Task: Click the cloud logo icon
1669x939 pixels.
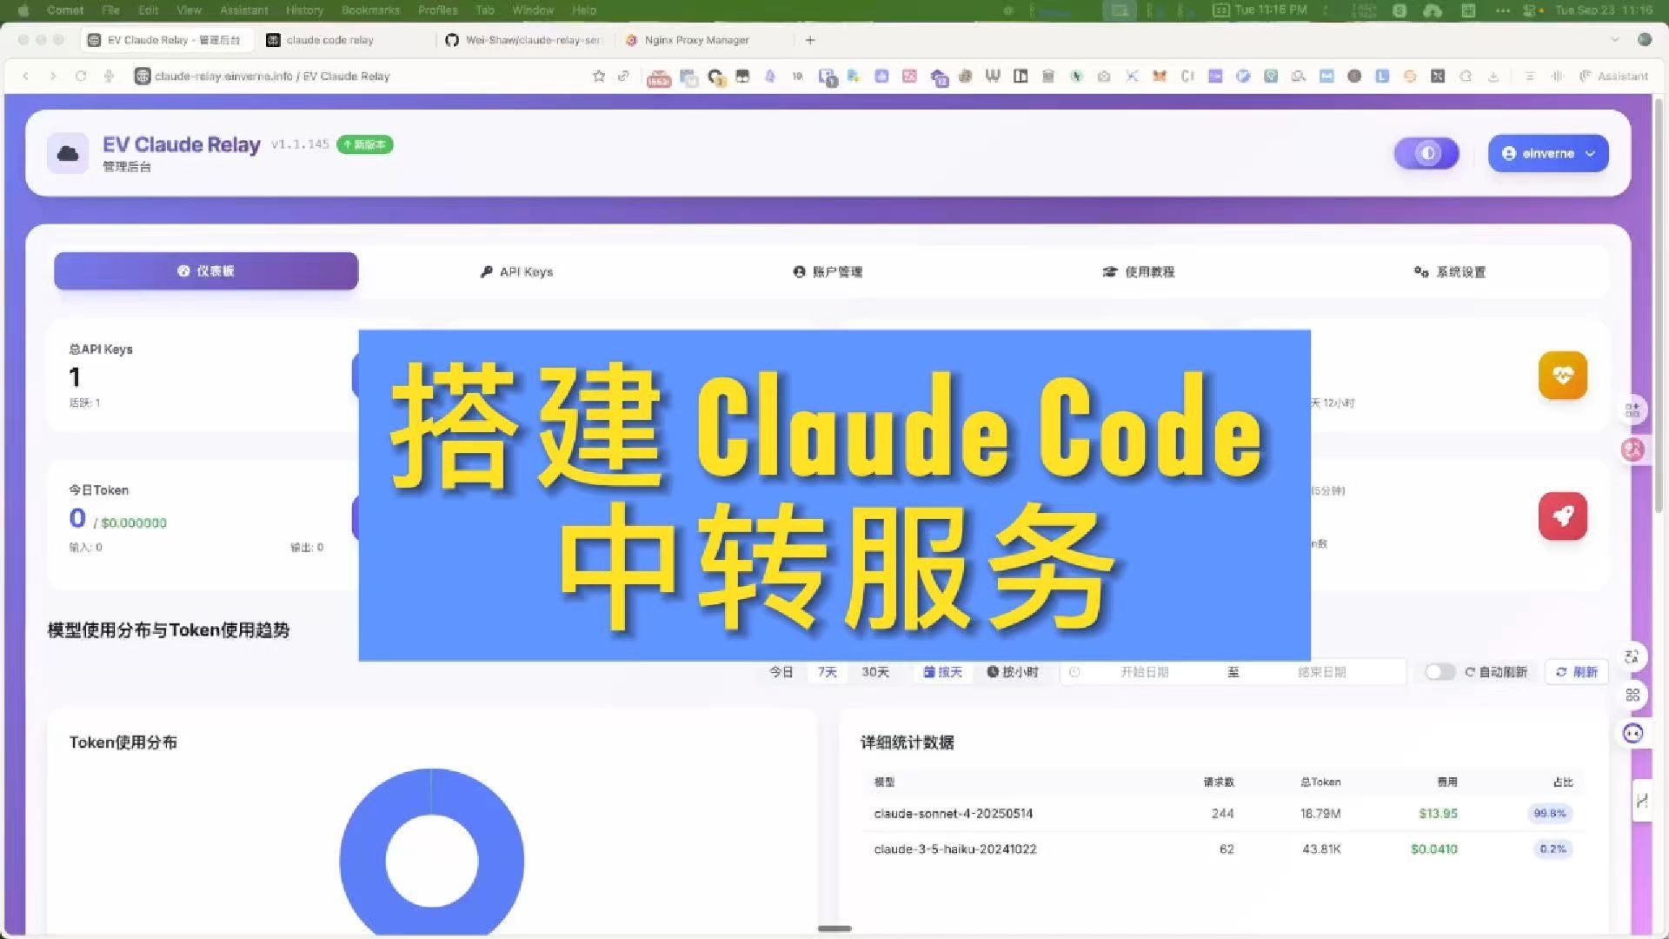Action: [68, 154]
